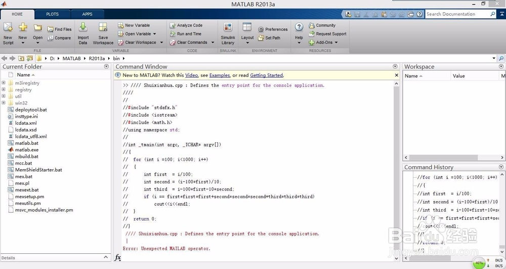The height and width of the screenshot is (269, 506).
Task: Open the Video link
Action: (191, 75)
